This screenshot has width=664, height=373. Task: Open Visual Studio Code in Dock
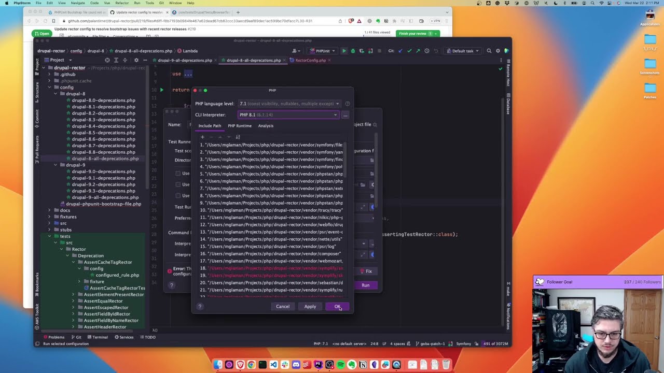point(273,365)
